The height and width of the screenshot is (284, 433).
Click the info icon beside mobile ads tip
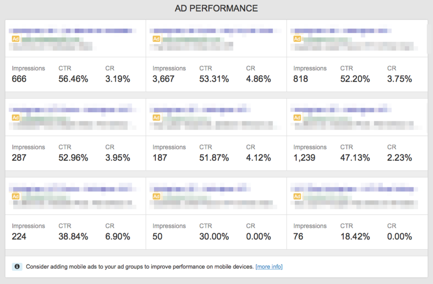point(17,267)
